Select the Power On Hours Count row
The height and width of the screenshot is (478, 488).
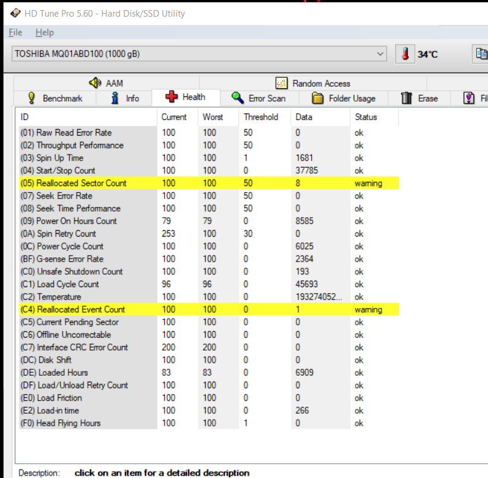[209, 221]
